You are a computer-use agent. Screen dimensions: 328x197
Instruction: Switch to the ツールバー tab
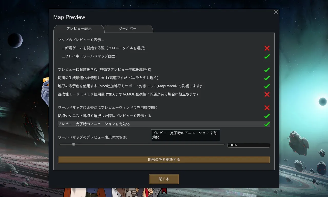pyautogui.click(x=128, y=28)
